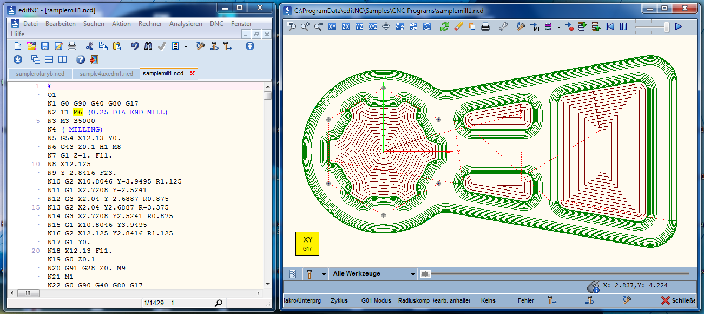Open the Alle Werkzeuge dropdown
The image size is (704, 314).
(x=373, y=274)
